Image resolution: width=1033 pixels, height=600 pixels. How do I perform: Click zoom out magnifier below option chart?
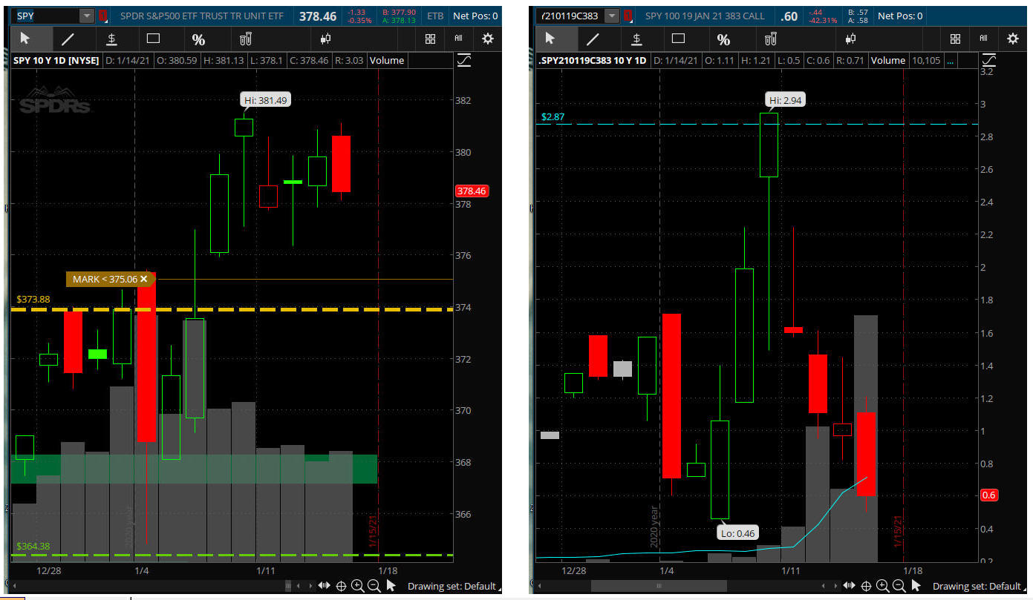898,586
